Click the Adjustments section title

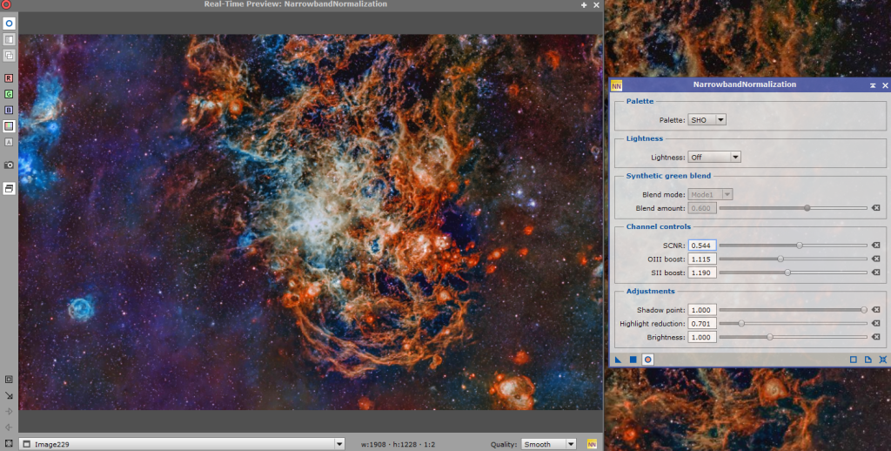click(x=651, y=291)
